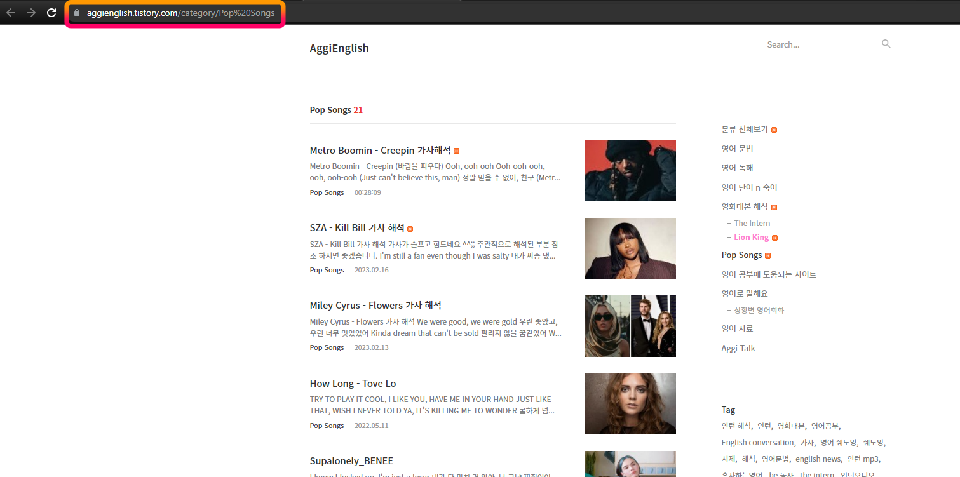Image resolution: width=960 pixels, height=477 pixels.
Task: Open 영어 공부에 도움되는 사이트 category
Action: point(769,274)
